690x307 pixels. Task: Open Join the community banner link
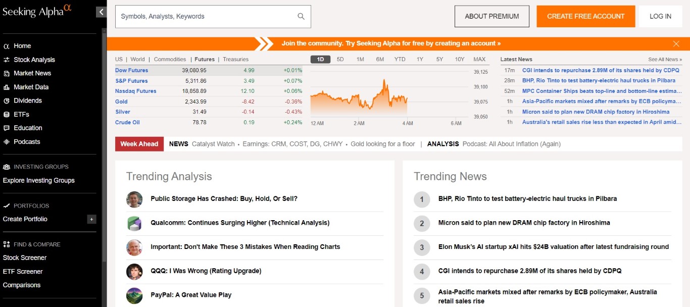[x=391, y=43]
